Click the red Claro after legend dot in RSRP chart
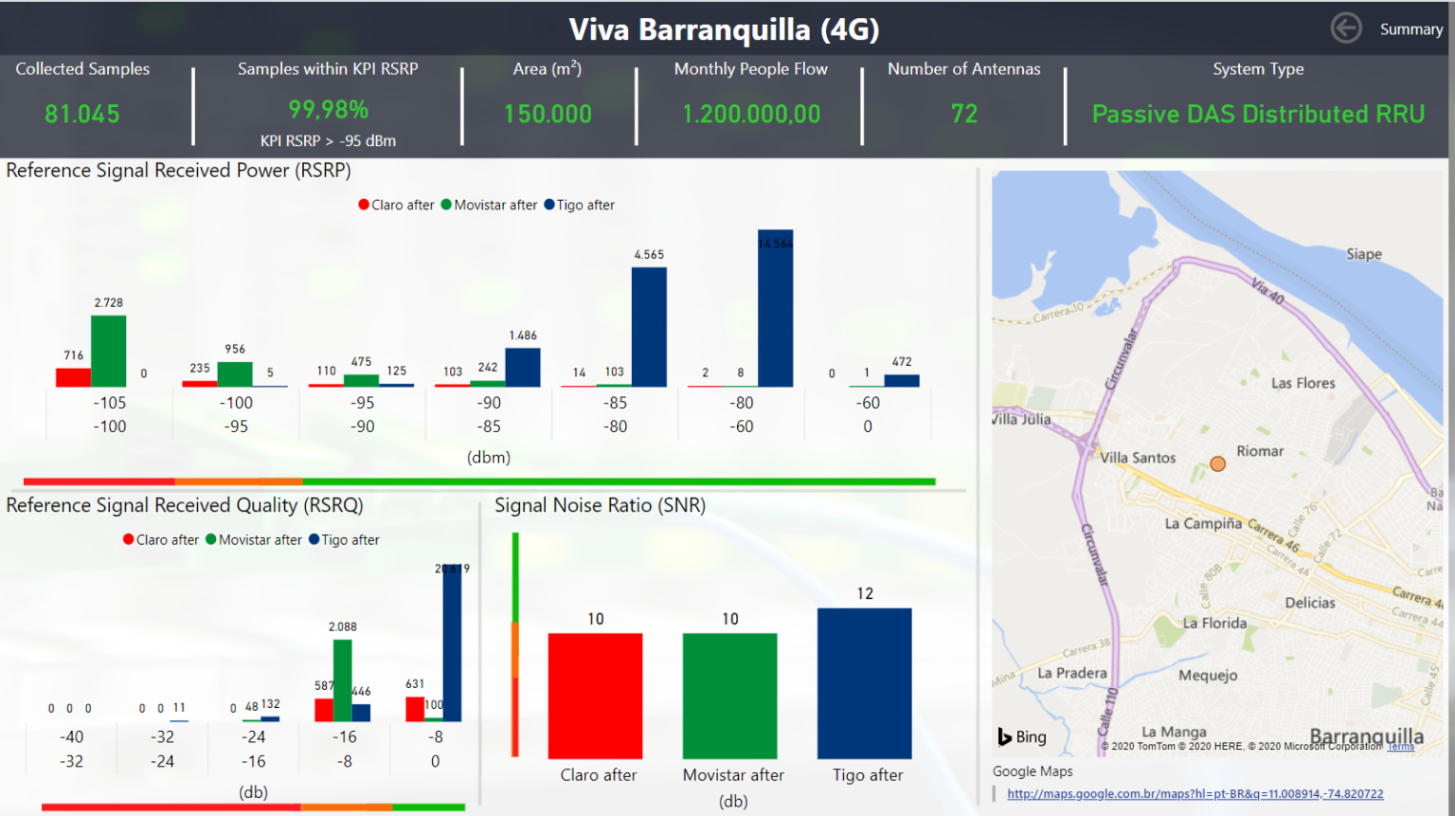 point(363,204)
